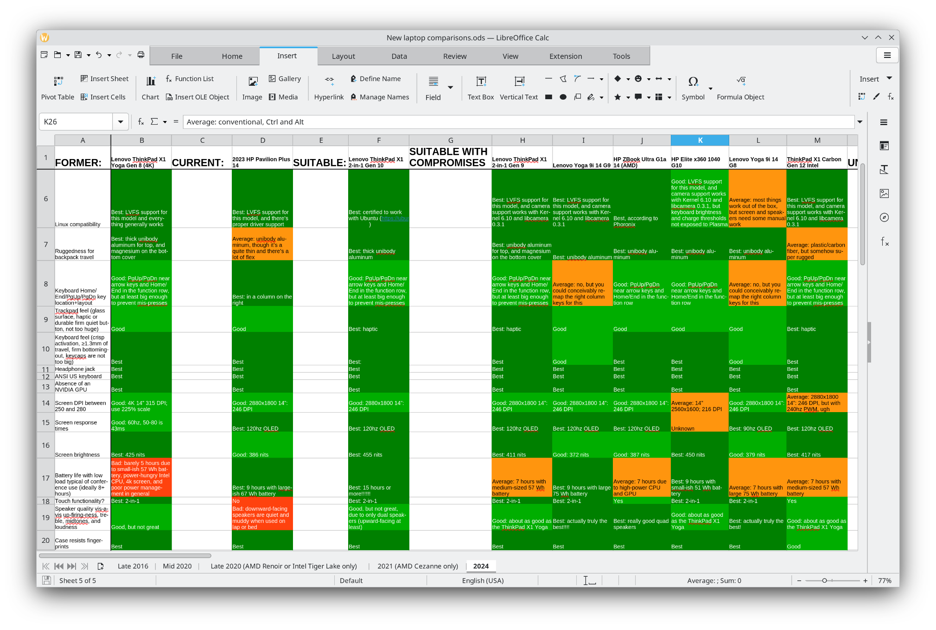Image resolution: width=936 pixels, height=630 pixels.
Task: Click the Function Wizard fx icon
Action: coord(141,121)
